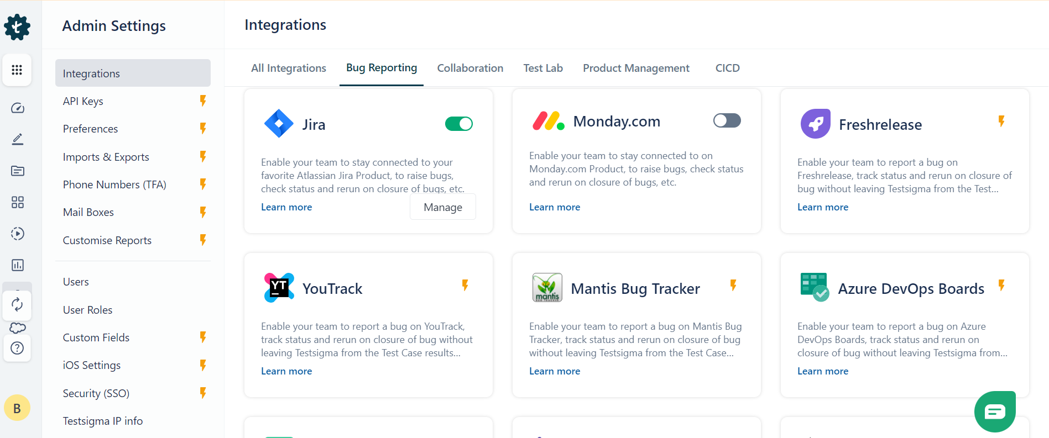Open Learn more link under YouTrack
Image resolution: width=1049 pixels, height=438 pixels.
(x=286, y=371)
